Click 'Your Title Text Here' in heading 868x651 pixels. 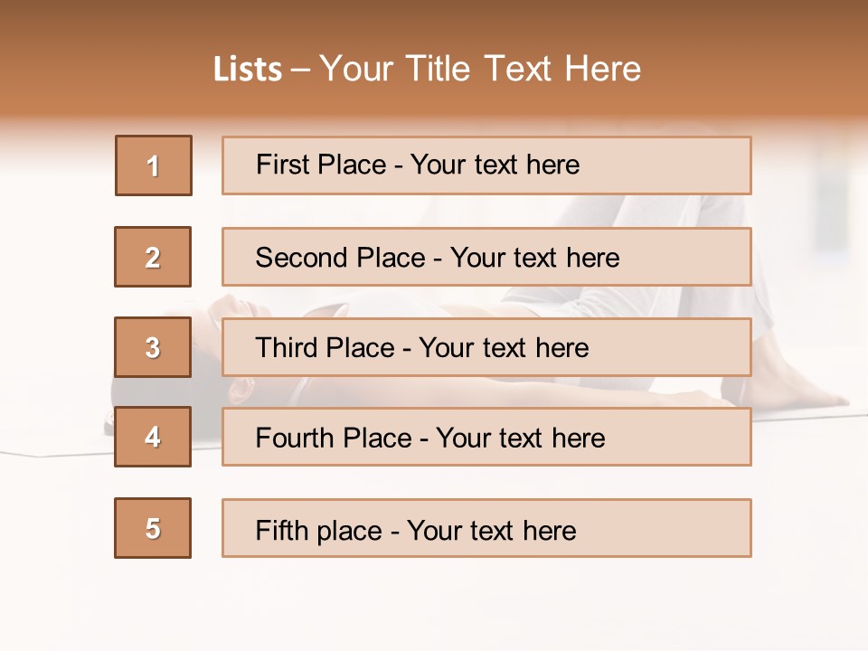480,69
